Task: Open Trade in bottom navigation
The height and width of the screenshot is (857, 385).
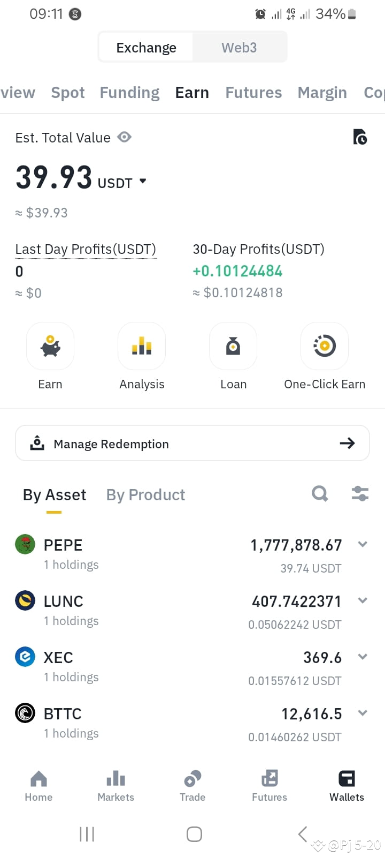Action: (192, 786)
